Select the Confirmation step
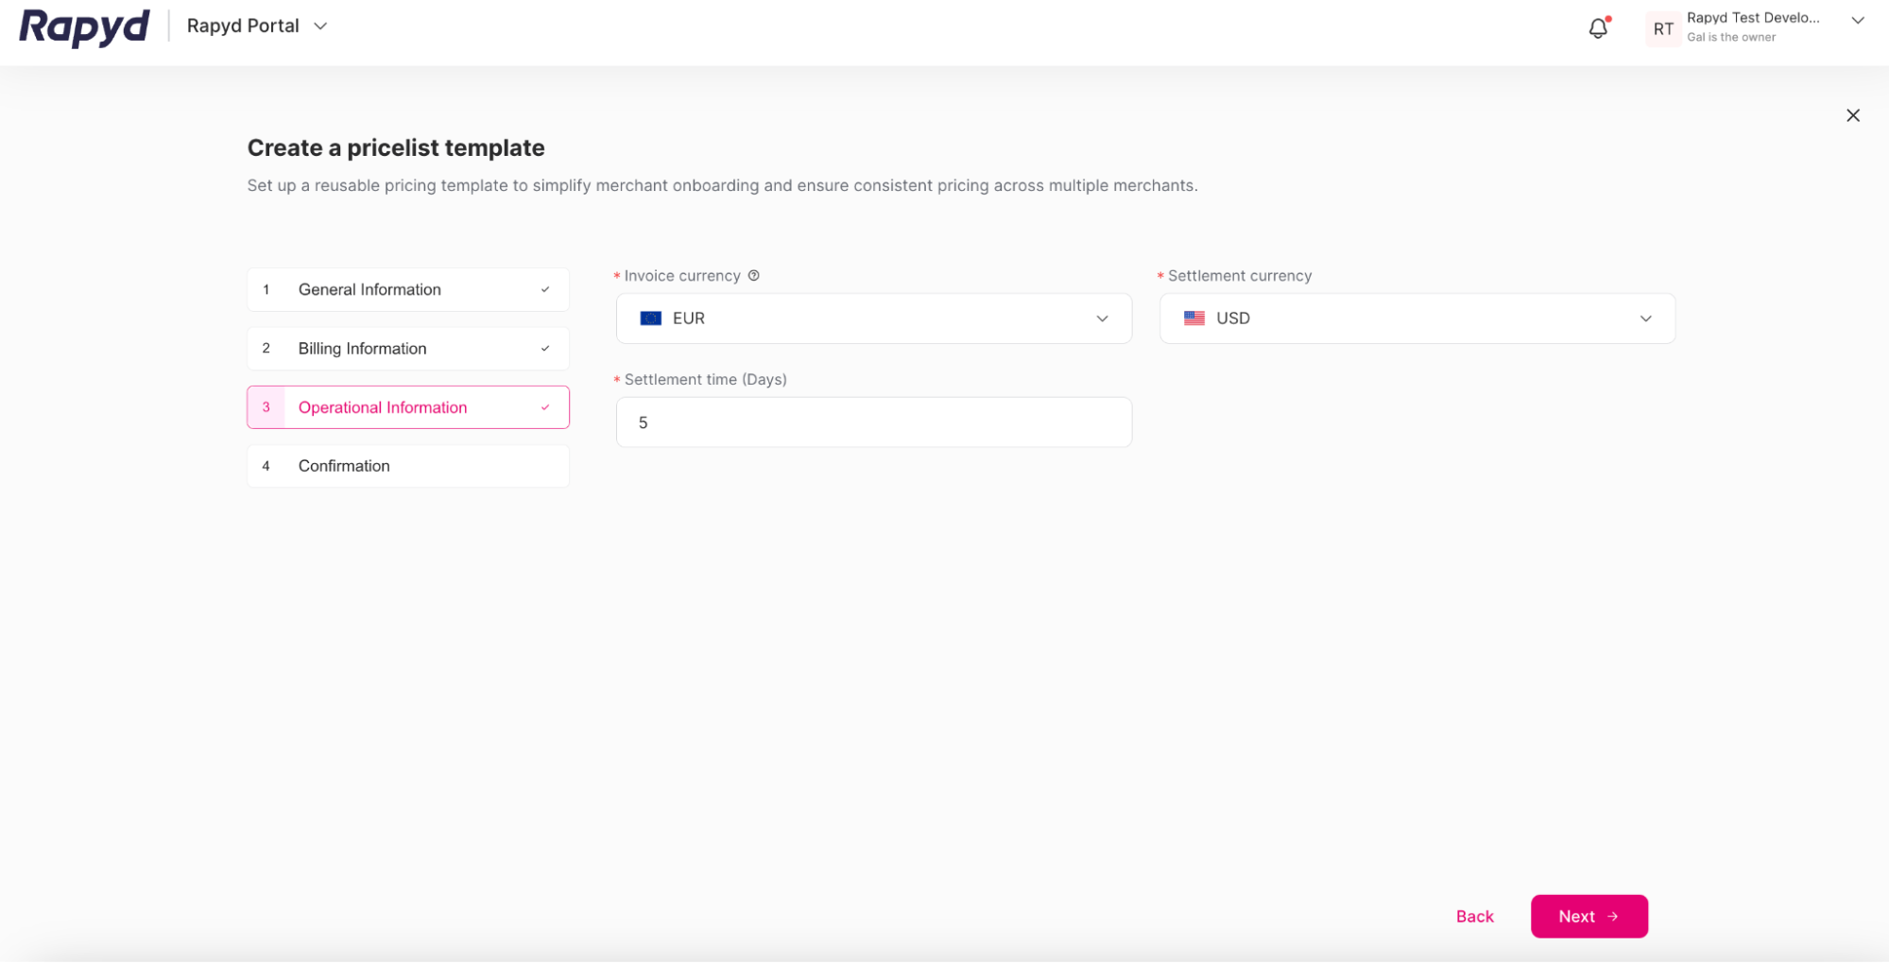The width and height of the screenshot is (1889, 963). (344, 466)
